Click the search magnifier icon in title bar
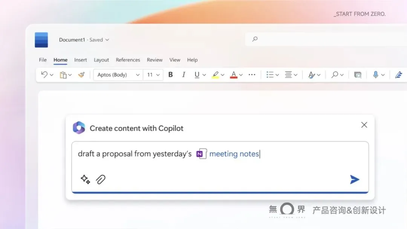This screenshot has height=229, width=407. tap(255, 39)
